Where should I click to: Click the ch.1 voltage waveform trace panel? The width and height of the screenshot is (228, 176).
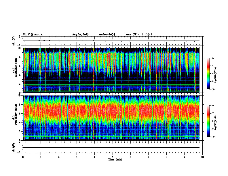113,41
